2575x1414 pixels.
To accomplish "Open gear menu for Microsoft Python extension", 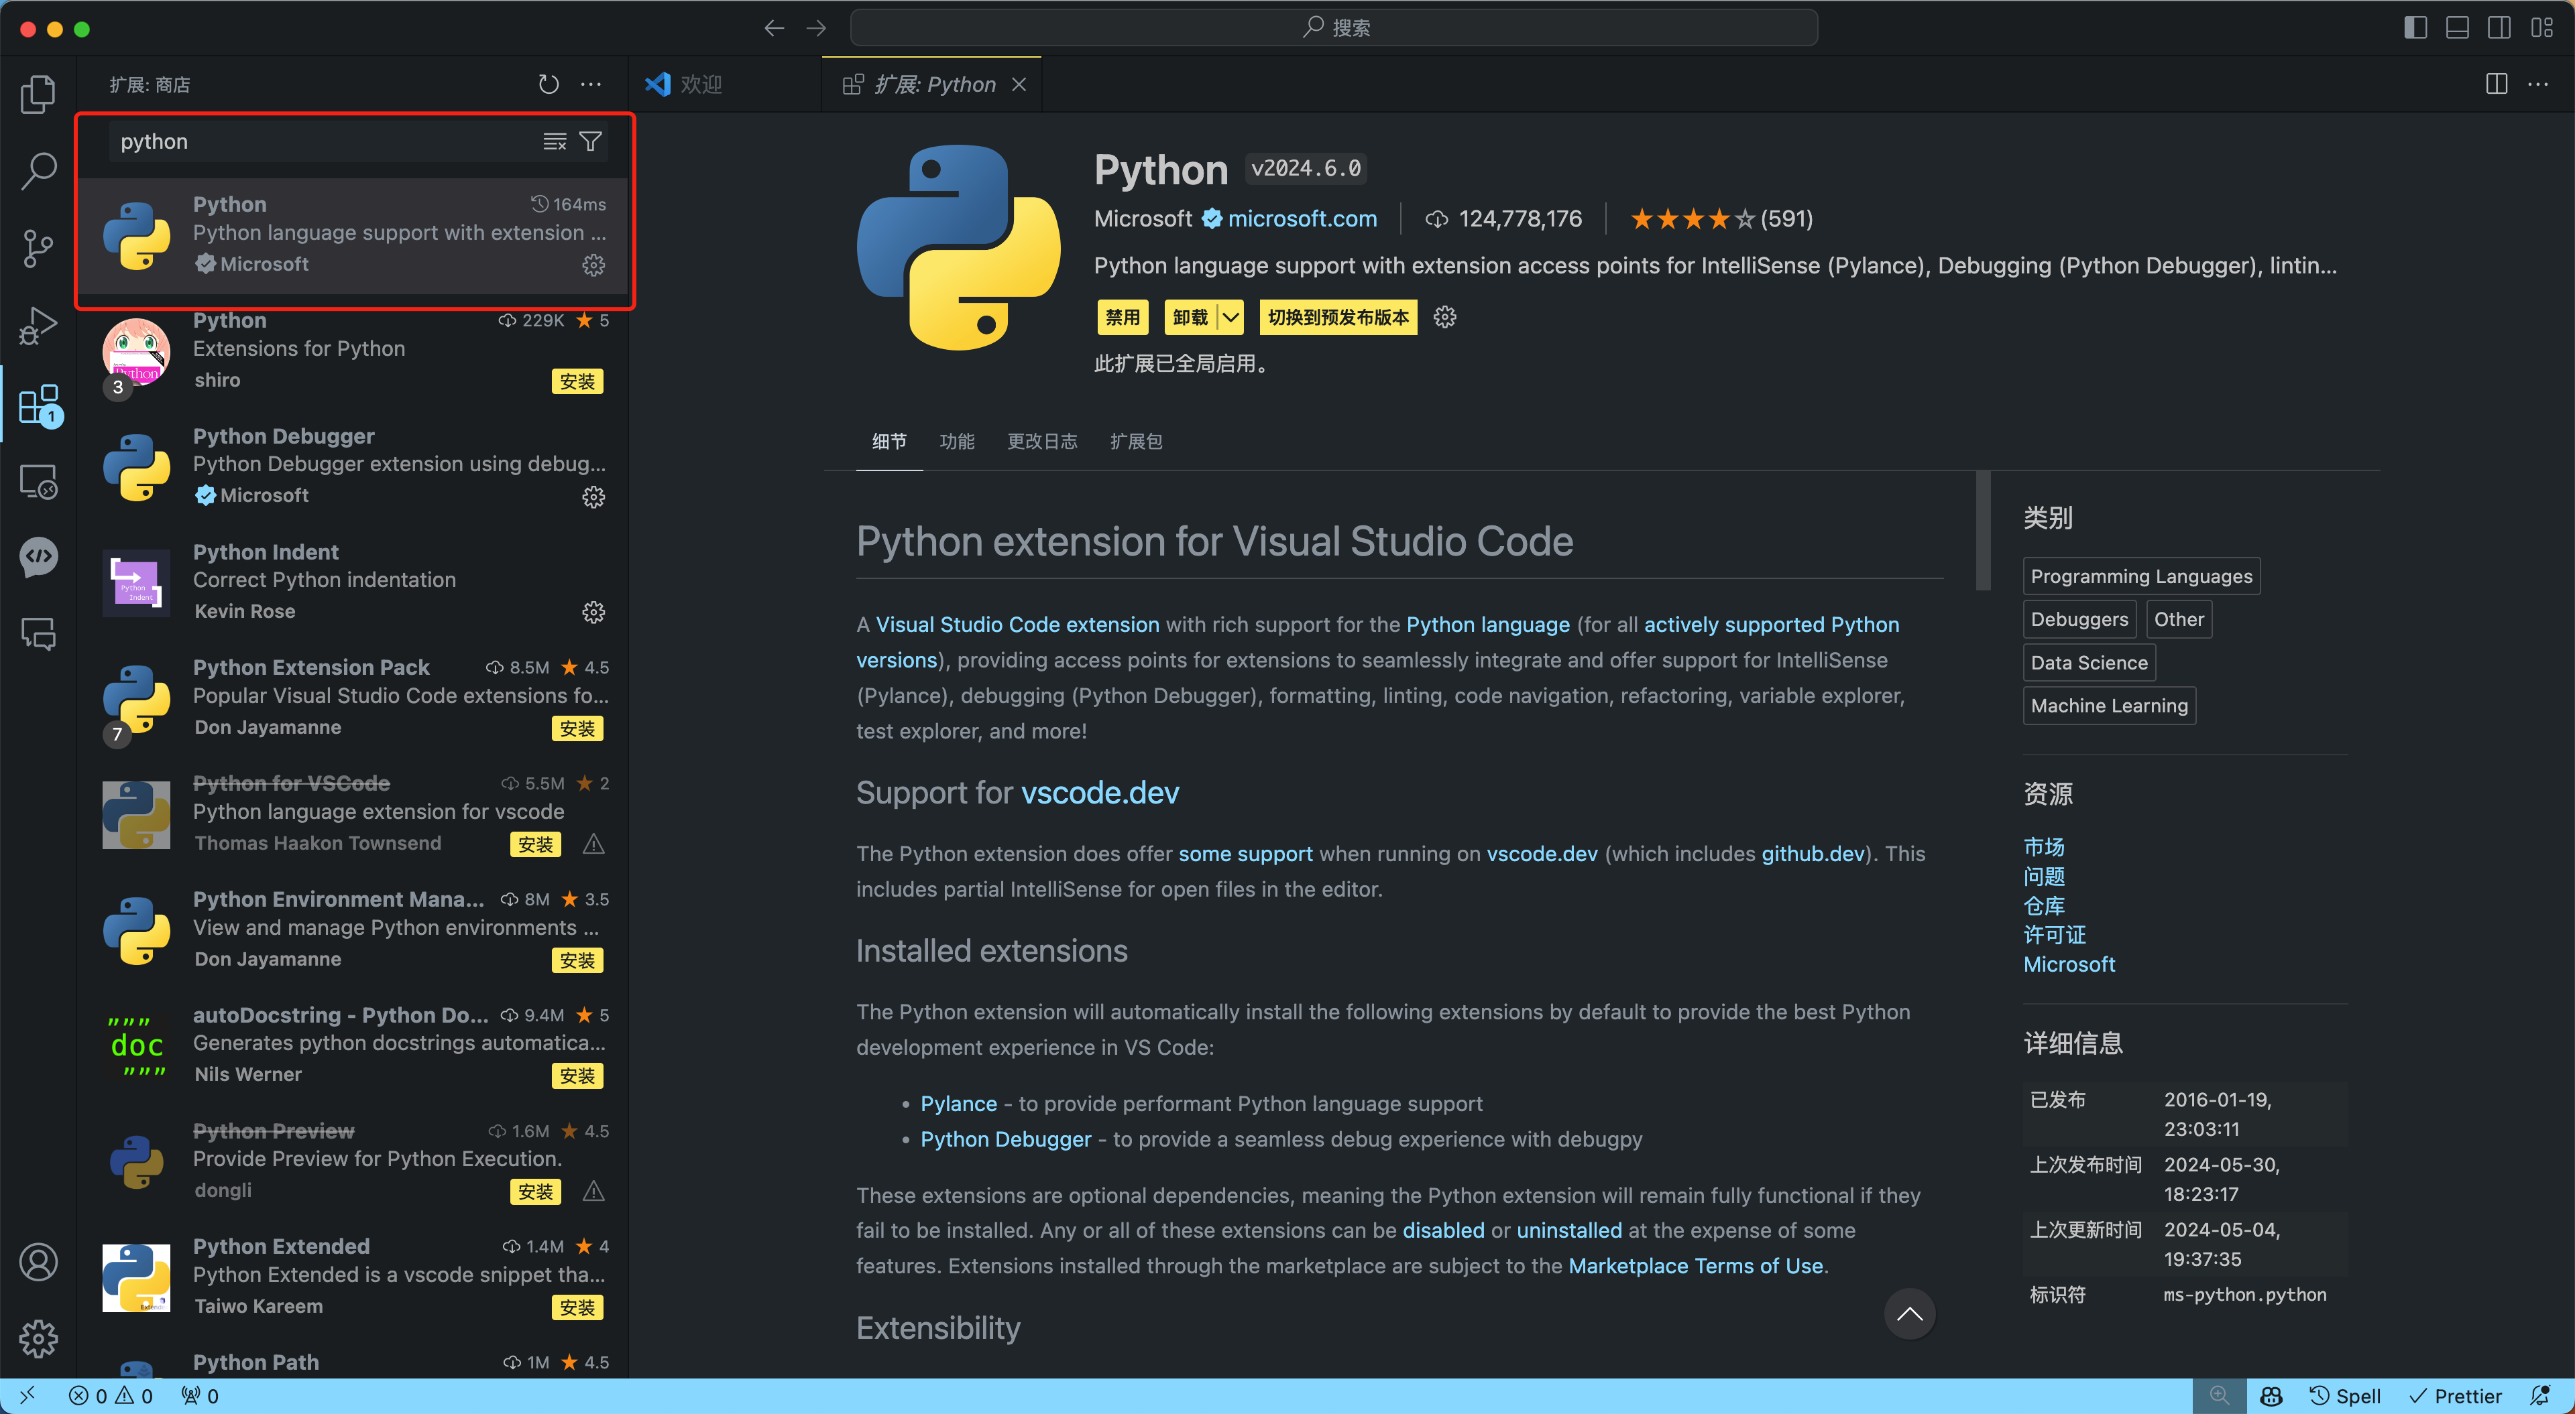I will coord(593,265).
